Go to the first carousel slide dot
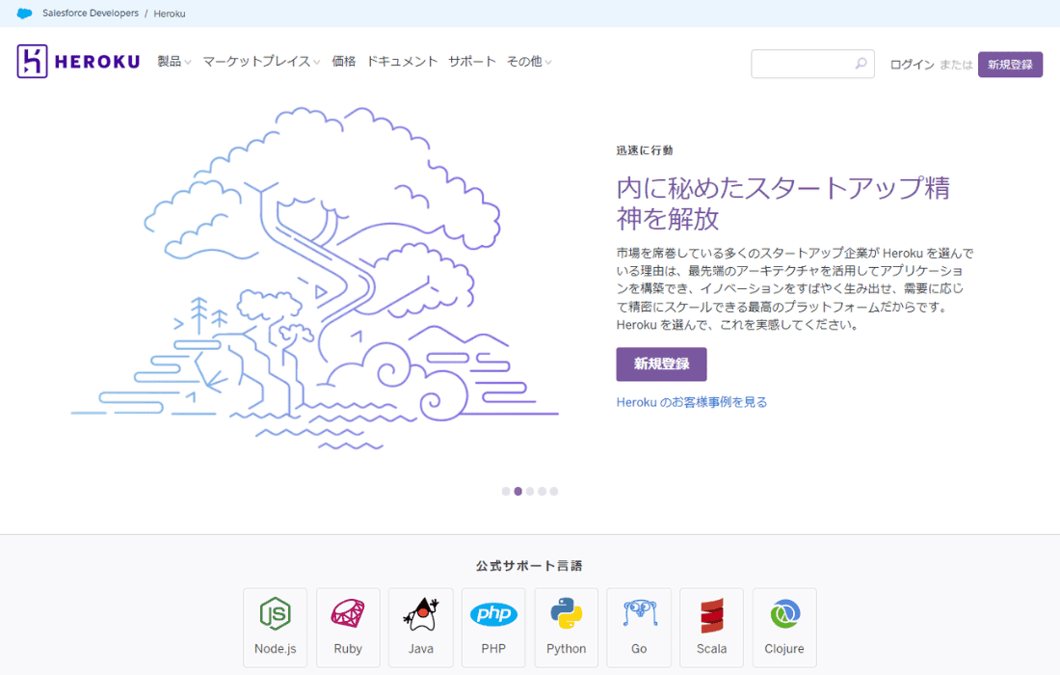 pos(506,492)
